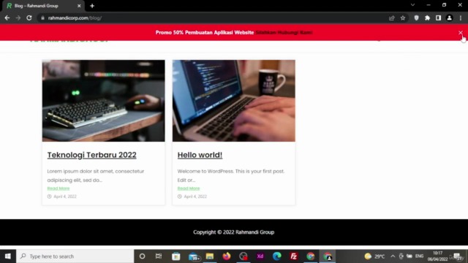
Task: View site info padlock icon
Action: pyautogui.click(x=42, y=18)
